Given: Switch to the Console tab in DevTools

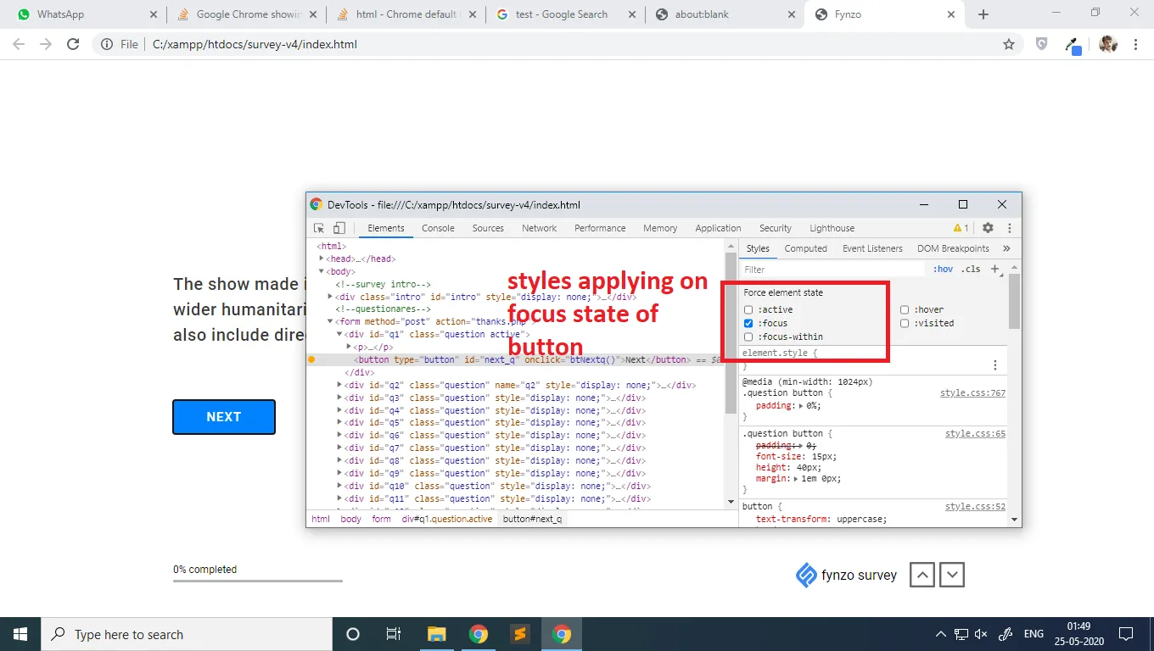Looking at the screenshot, I should coord(438,228).
